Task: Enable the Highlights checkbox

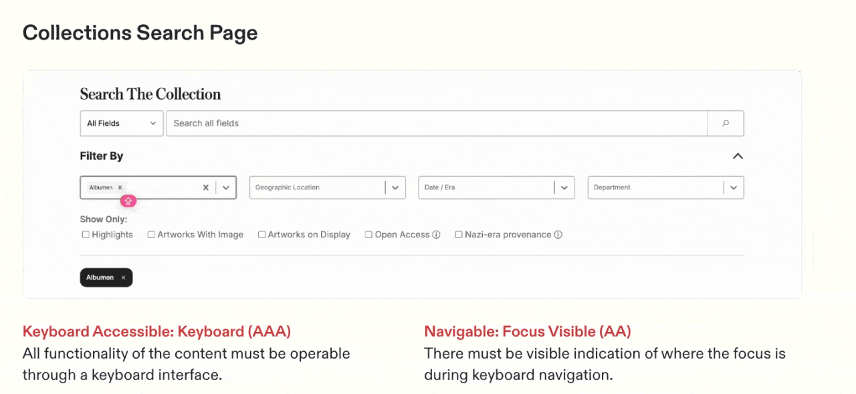Action: (x=86, y=235)
